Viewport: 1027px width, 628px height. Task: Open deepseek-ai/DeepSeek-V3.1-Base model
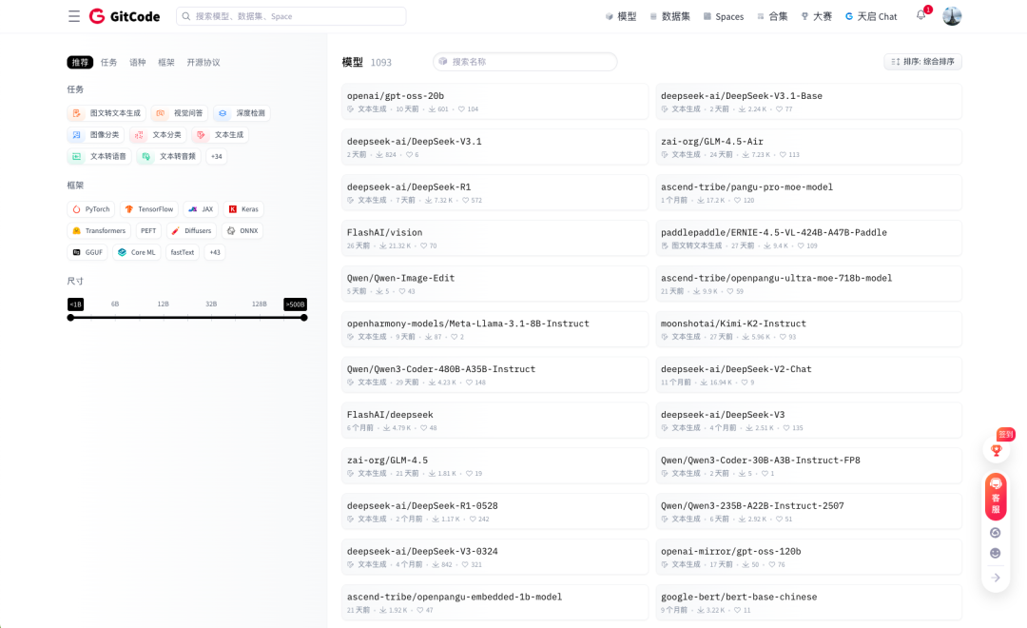(x=808, y=102)
